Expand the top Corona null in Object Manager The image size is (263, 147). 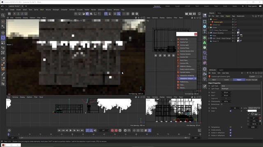click(209, 19)
